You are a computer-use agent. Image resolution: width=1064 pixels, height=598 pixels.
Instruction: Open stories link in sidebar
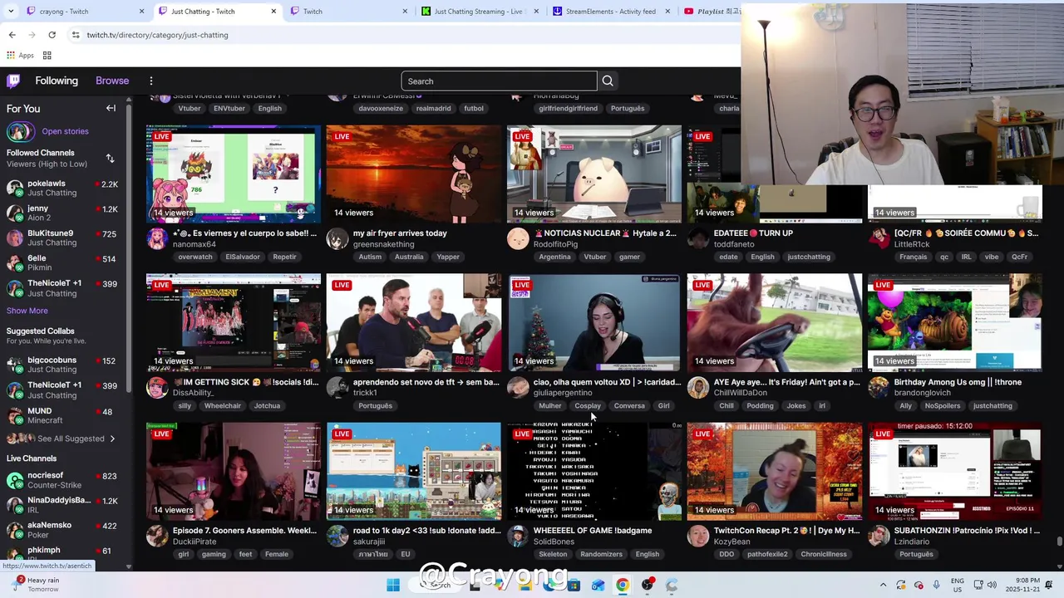(x=65, y=131)
